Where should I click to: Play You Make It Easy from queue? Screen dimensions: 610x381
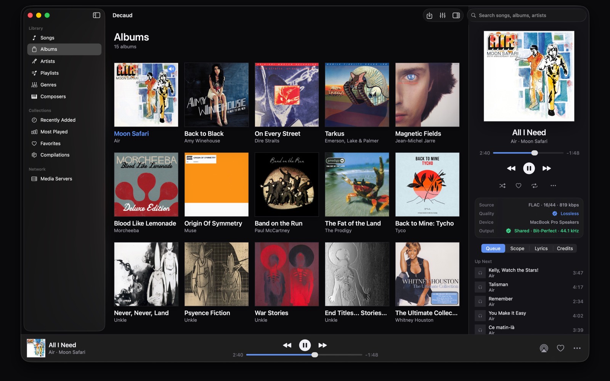pos(529,316)
